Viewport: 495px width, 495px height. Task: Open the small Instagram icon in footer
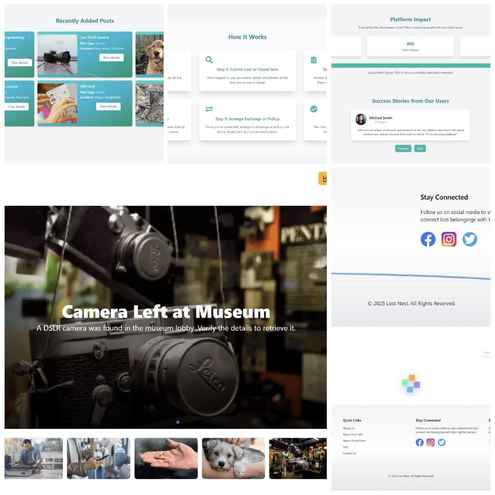click(430, 442)
